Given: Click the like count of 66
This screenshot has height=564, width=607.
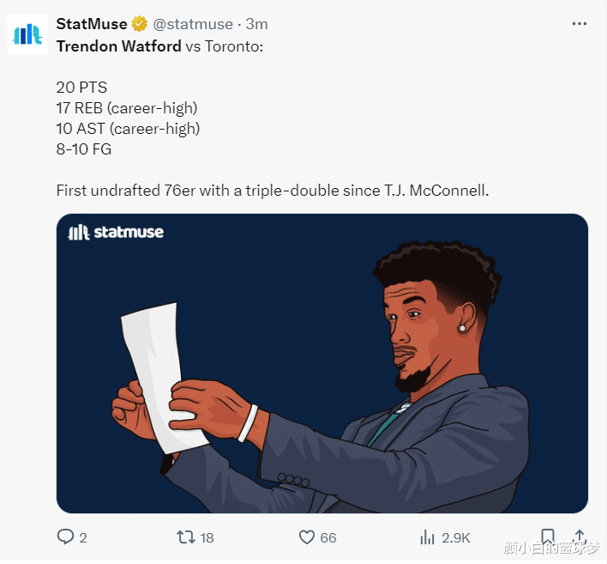Looking at the screenshot, I should 328,538.
